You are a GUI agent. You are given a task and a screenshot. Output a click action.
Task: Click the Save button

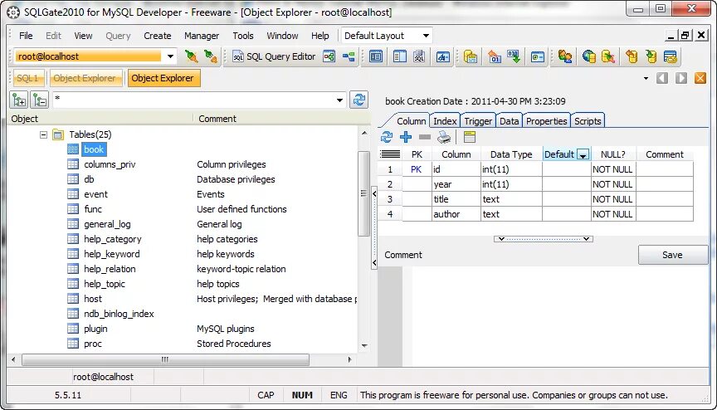(673, 255)
